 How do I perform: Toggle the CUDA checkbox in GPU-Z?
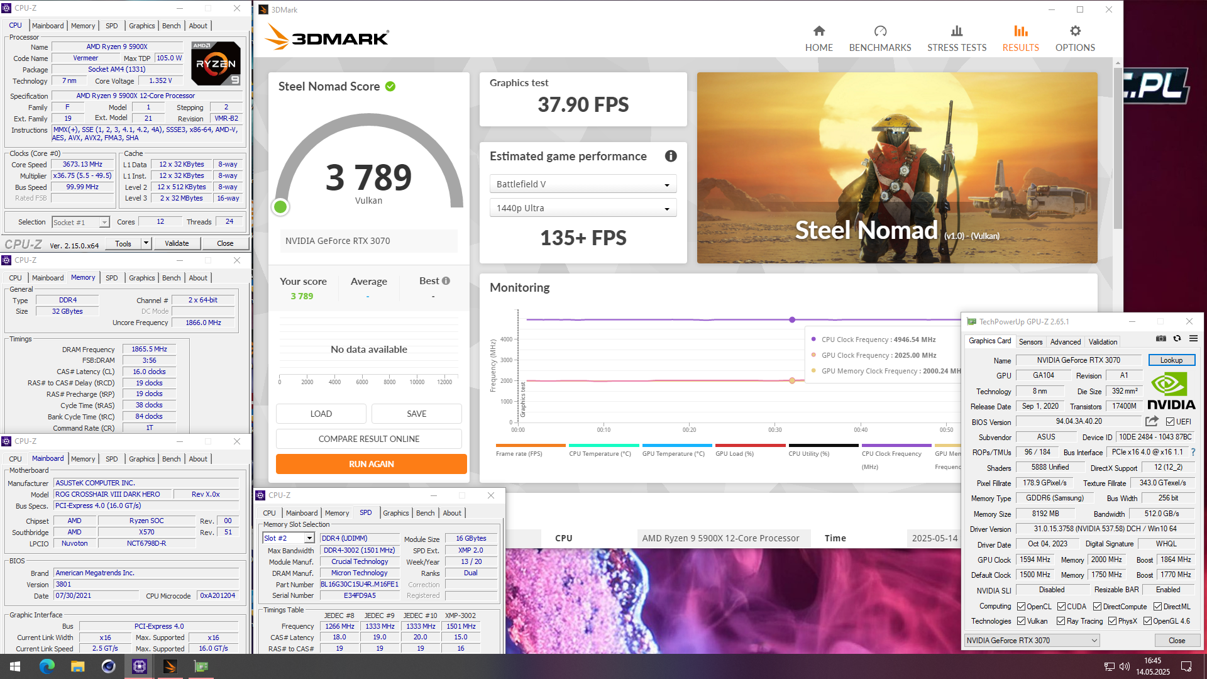click(x=1061, y=607)
